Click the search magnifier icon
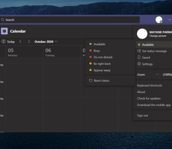The image size is (172, 149). 3,20
